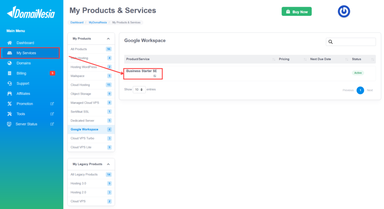Screen dimensions: 384x209
Task: Select Cloud VPS legacy category
Action: 91,201
